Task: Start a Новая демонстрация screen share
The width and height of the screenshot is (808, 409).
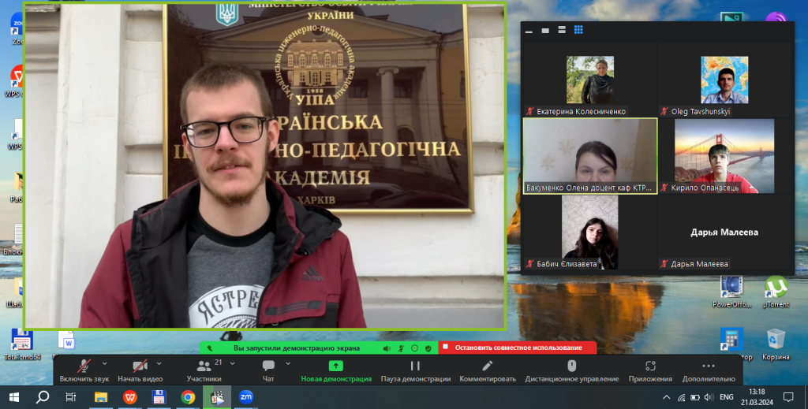Action: (x=336, y=371)
